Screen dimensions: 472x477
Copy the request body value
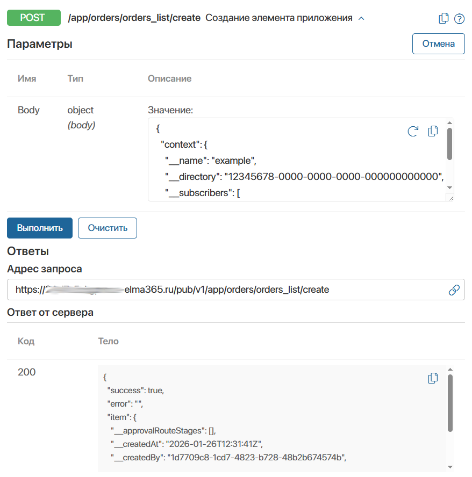(433, 131)
